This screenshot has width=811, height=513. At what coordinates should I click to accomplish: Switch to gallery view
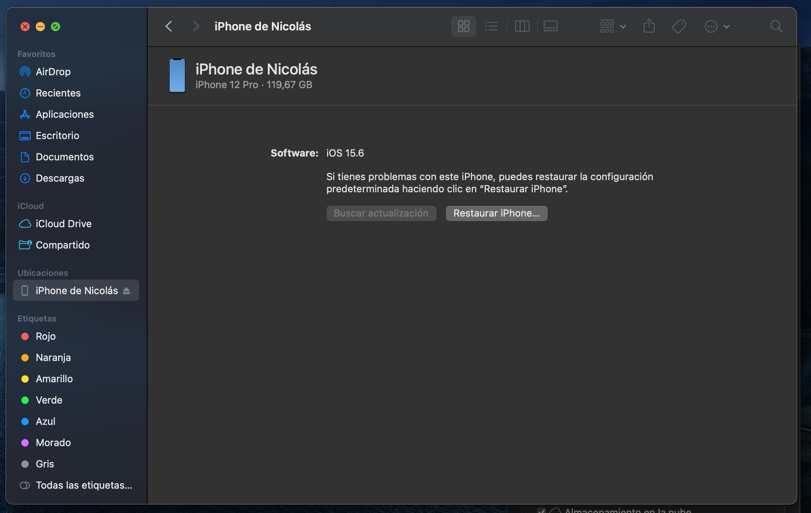(x=550, y=26)
